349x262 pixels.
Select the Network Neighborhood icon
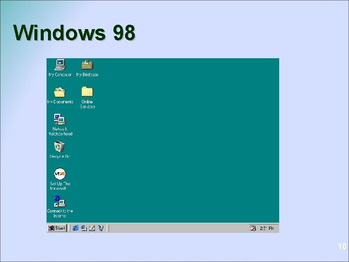(x=60, y=119)
